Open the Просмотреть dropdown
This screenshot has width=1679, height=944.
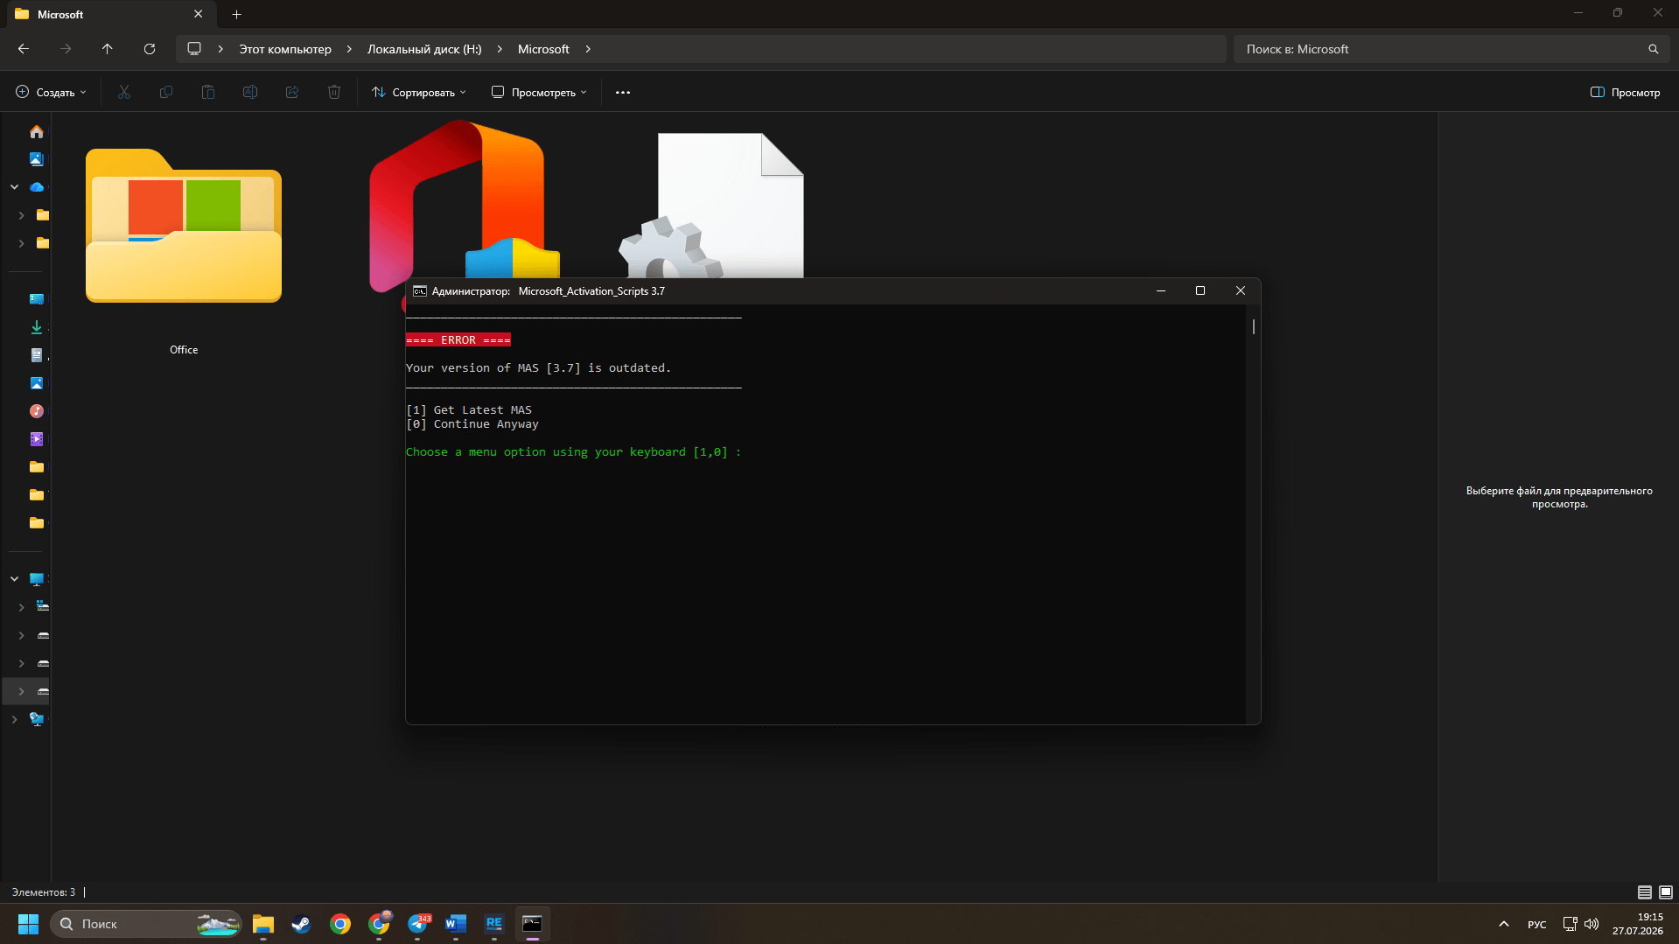click(539, 92)
